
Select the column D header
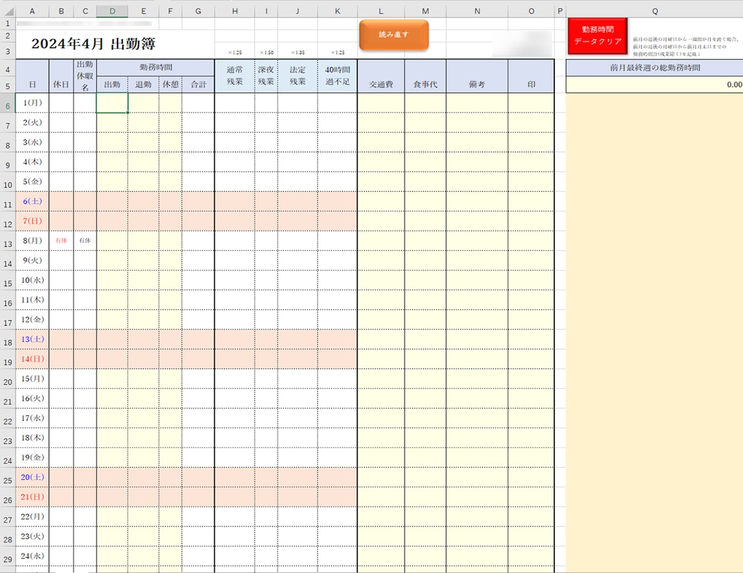click(x=112, y=12)
